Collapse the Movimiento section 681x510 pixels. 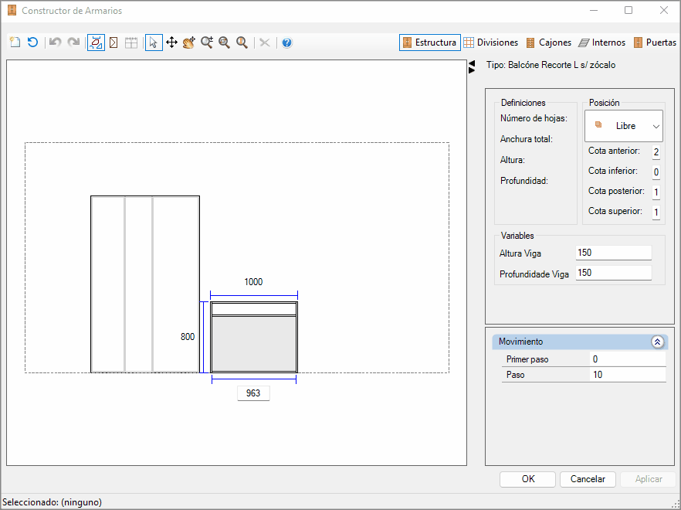[x=658, y=342]
